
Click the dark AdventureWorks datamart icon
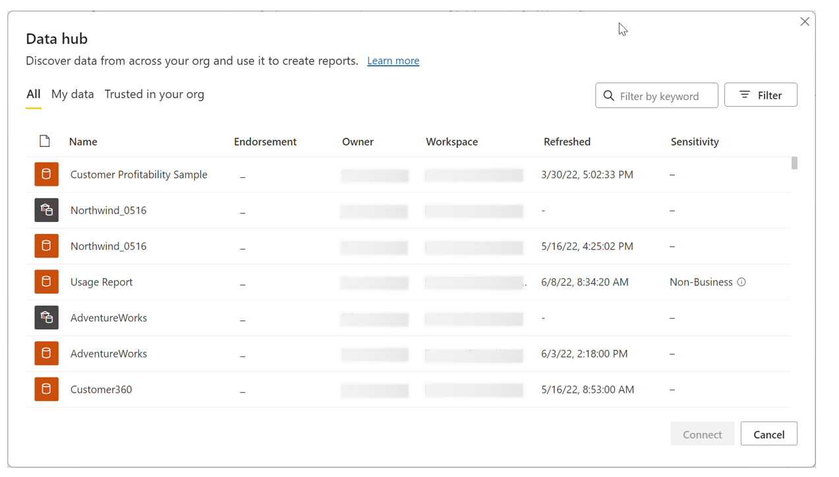tap(46, 318)
